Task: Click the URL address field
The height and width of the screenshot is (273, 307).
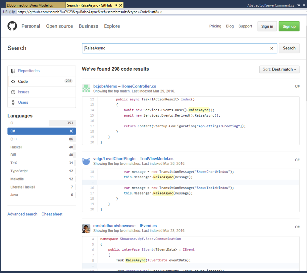Action: (x=161, y=12)
